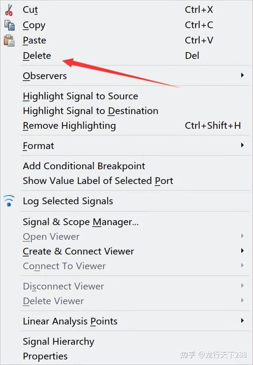Click the scissors Cut icon
Image resolution: width=253 pixels, height=365 pixels.
[x=9, y=10]
